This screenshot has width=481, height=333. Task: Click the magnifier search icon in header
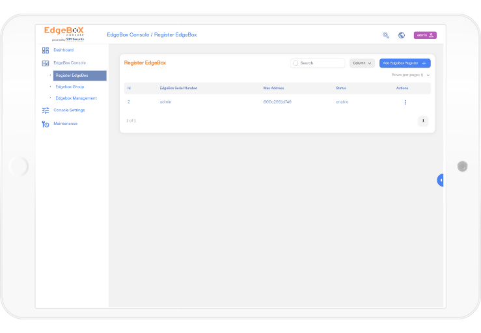pyautogui.click(x=386, y=35)
